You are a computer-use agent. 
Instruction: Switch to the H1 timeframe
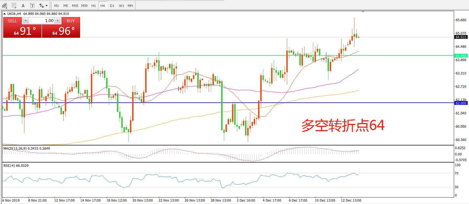click(x=93, y=6)
